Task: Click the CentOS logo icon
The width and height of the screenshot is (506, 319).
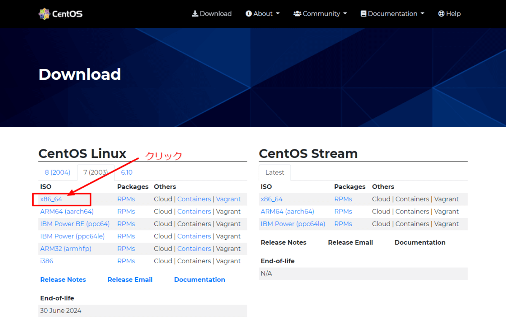Action: point(44,13)
